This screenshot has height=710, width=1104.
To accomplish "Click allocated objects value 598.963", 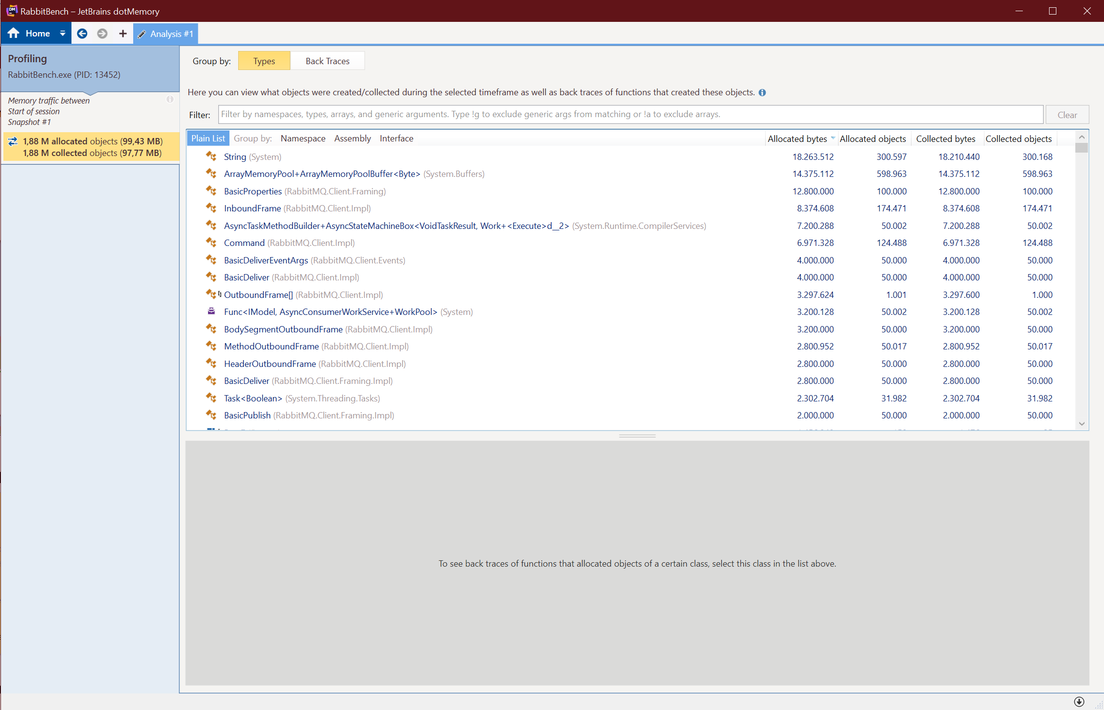I will (892, 174).
